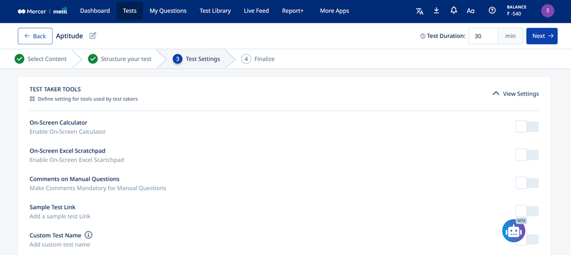The width and height of the screenshot is (571, 255).
Task: Click the font size Aa icon
Action: point(470,11)
